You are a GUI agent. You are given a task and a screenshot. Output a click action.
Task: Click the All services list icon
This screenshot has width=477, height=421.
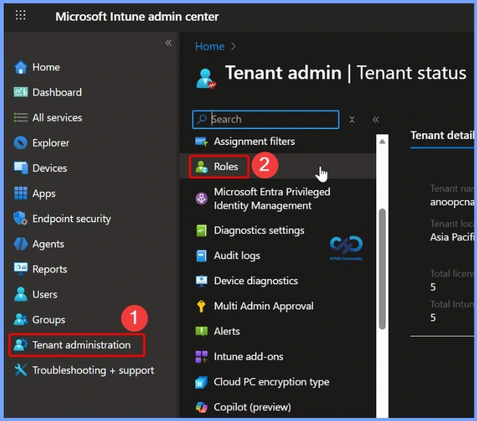coord(21,118)
